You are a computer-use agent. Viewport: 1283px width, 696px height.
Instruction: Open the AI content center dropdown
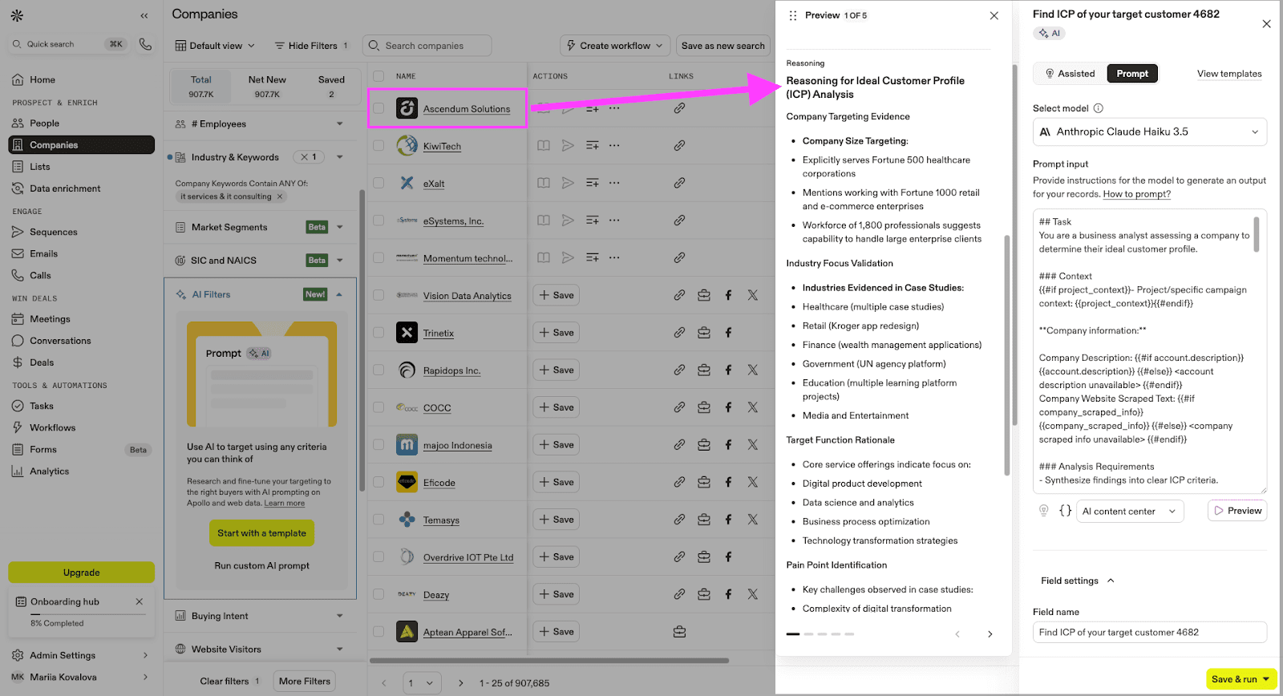tap(1129, 511)
